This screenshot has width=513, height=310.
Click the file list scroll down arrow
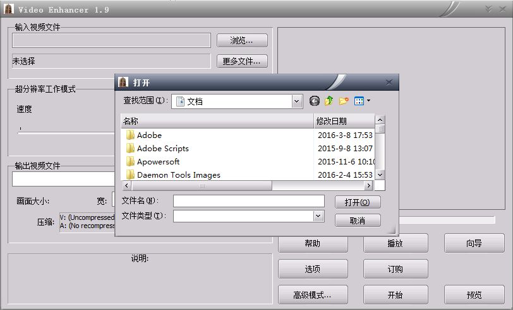pyautogui.click(x=380, y=175)
